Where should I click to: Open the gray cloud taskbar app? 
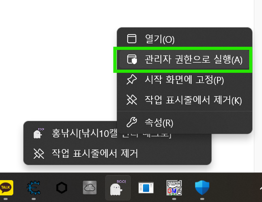90,188
